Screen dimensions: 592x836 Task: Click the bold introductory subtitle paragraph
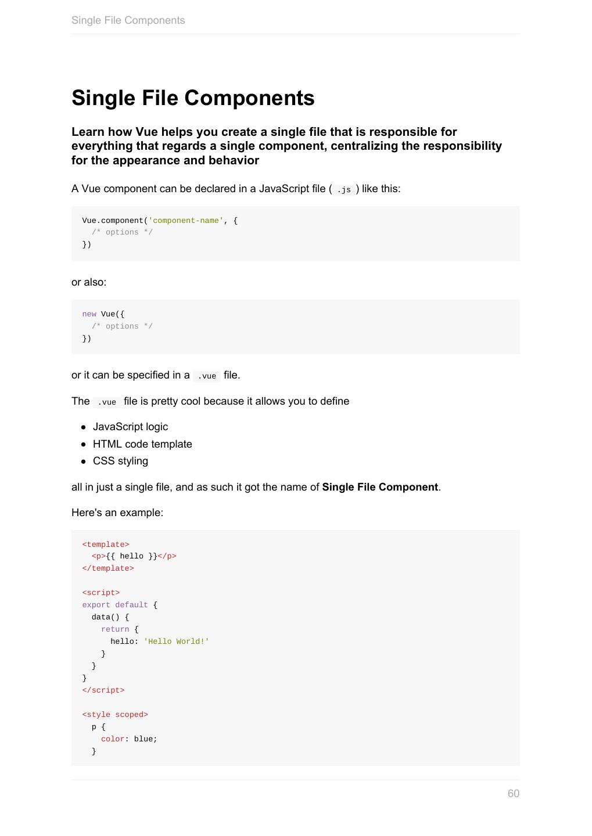(286, 146)
